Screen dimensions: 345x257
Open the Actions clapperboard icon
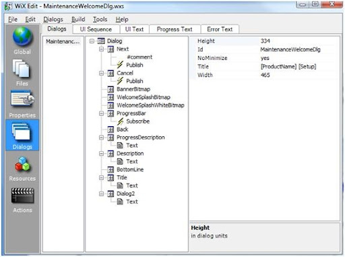[x=22, y=196]
